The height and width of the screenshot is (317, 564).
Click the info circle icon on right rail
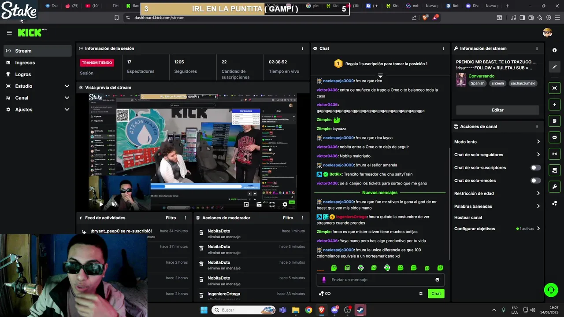click(x=555, y=50)
